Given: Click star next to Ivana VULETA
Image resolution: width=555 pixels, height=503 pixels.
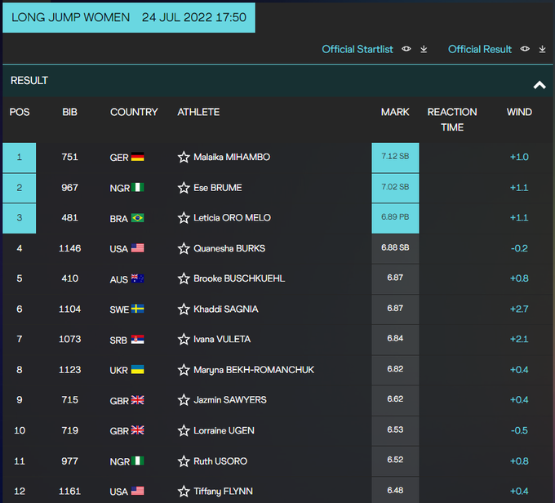Looking at the screenshot, I should point(184,340).
